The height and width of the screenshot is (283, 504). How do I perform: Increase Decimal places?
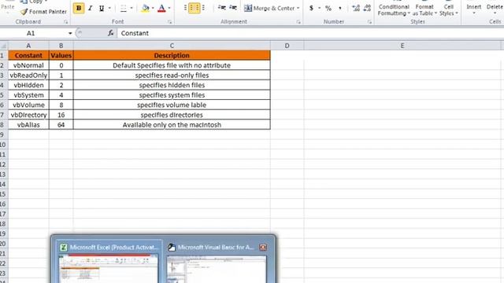coord(356,8)
